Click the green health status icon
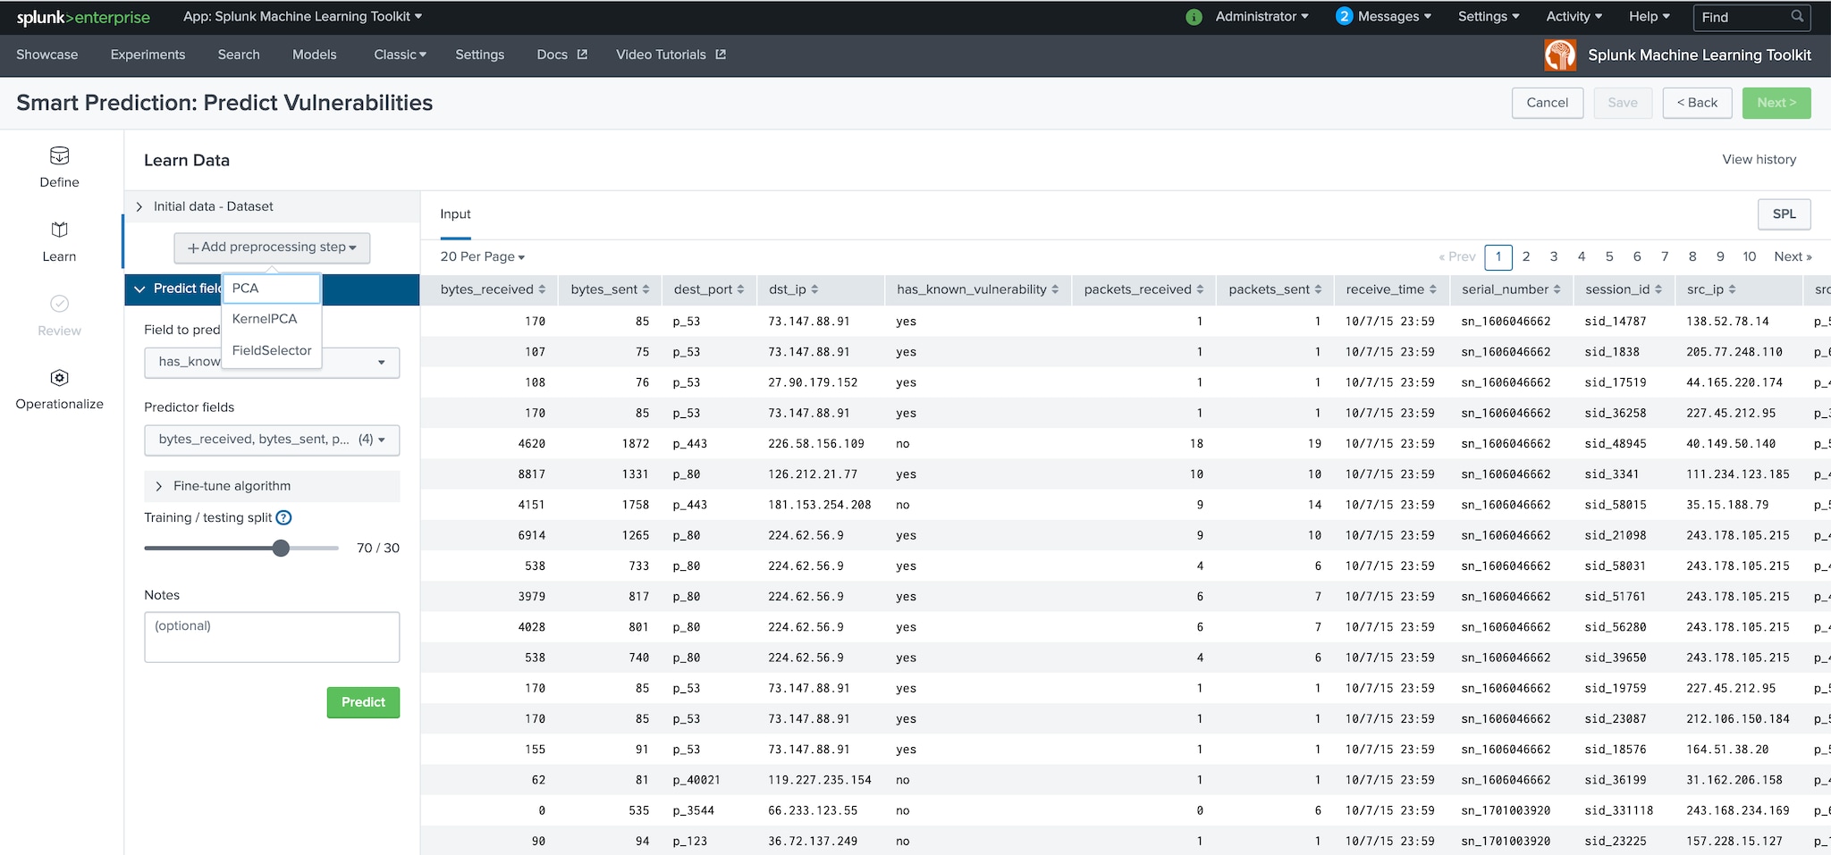The image size is (1831, 855). tap(1194, 17)
